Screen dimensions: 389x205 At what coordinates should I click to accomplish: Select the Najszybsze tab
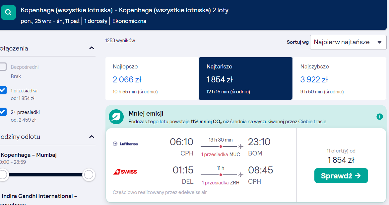(339, 78)
